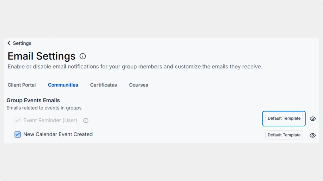323x181 pixels.
Task: Click the info icon beside Event Reminder (User)
Action: (x=86, y=120)
